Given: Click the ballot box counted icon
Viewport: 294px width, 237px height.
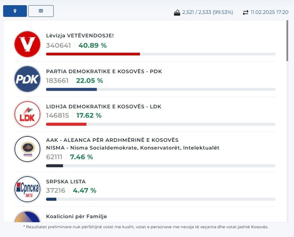Looking at the screenshot, I should pos(177,13).
